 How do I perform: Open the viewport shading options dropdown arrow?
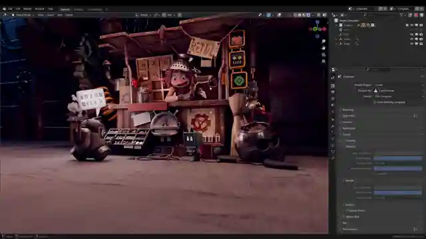(x=313, y=15)
